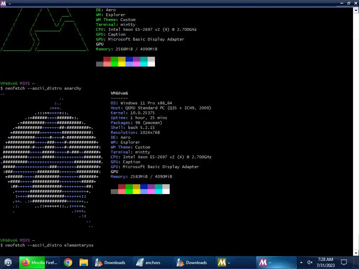
Task: Click the 'Memory: 2566MiB / 4090MiB' line
Action: [x=127, y=49]
